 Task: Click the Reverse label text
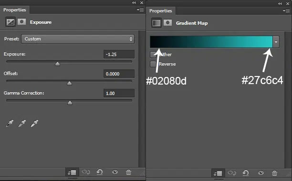click(167, 64)
